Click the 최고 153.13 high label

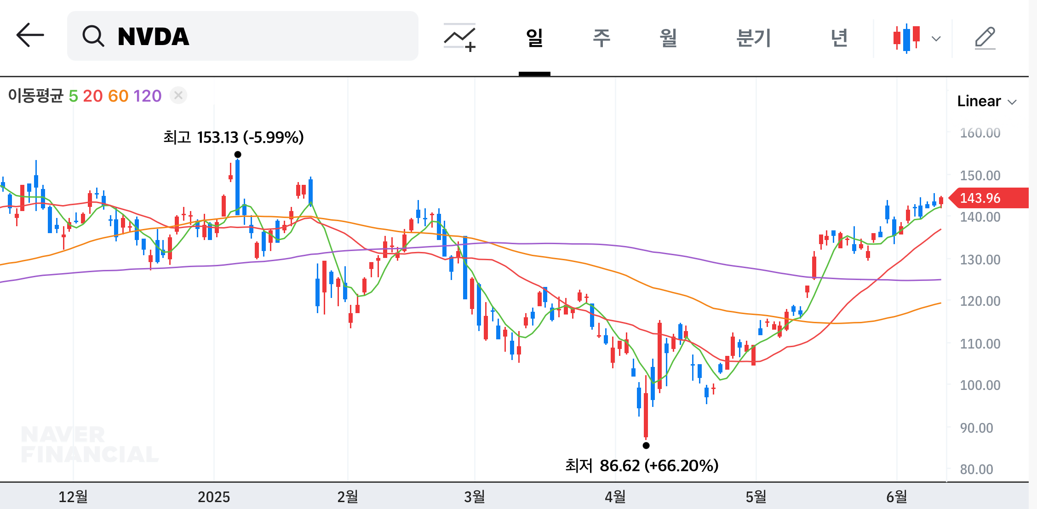(234, 137)
